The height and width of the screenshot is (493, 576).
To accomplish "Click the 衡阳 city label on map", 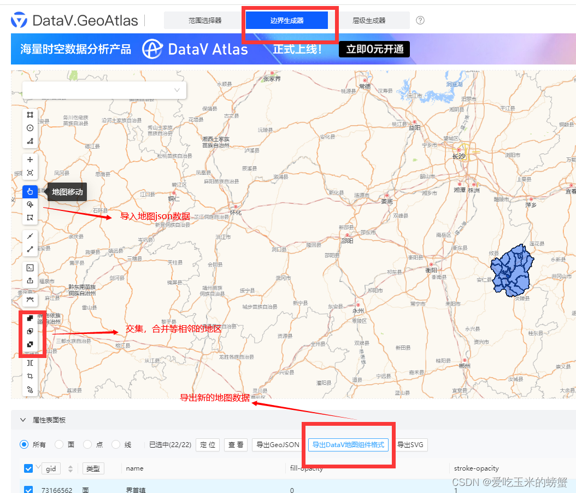I will point(431,270).
